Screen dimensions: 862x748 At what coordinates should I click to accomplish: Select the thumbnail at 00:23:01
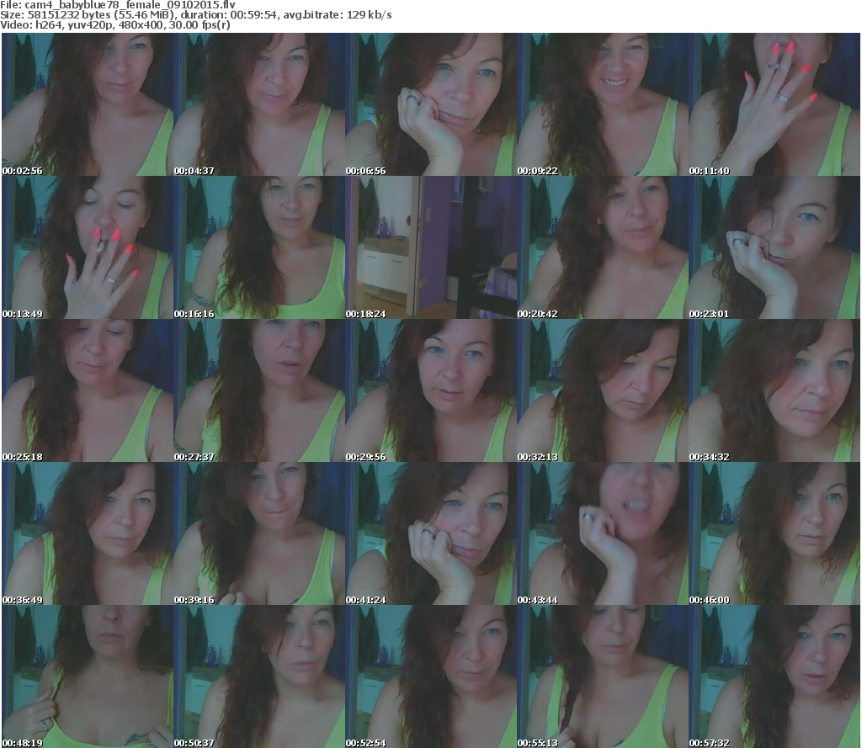click(774, 247)
